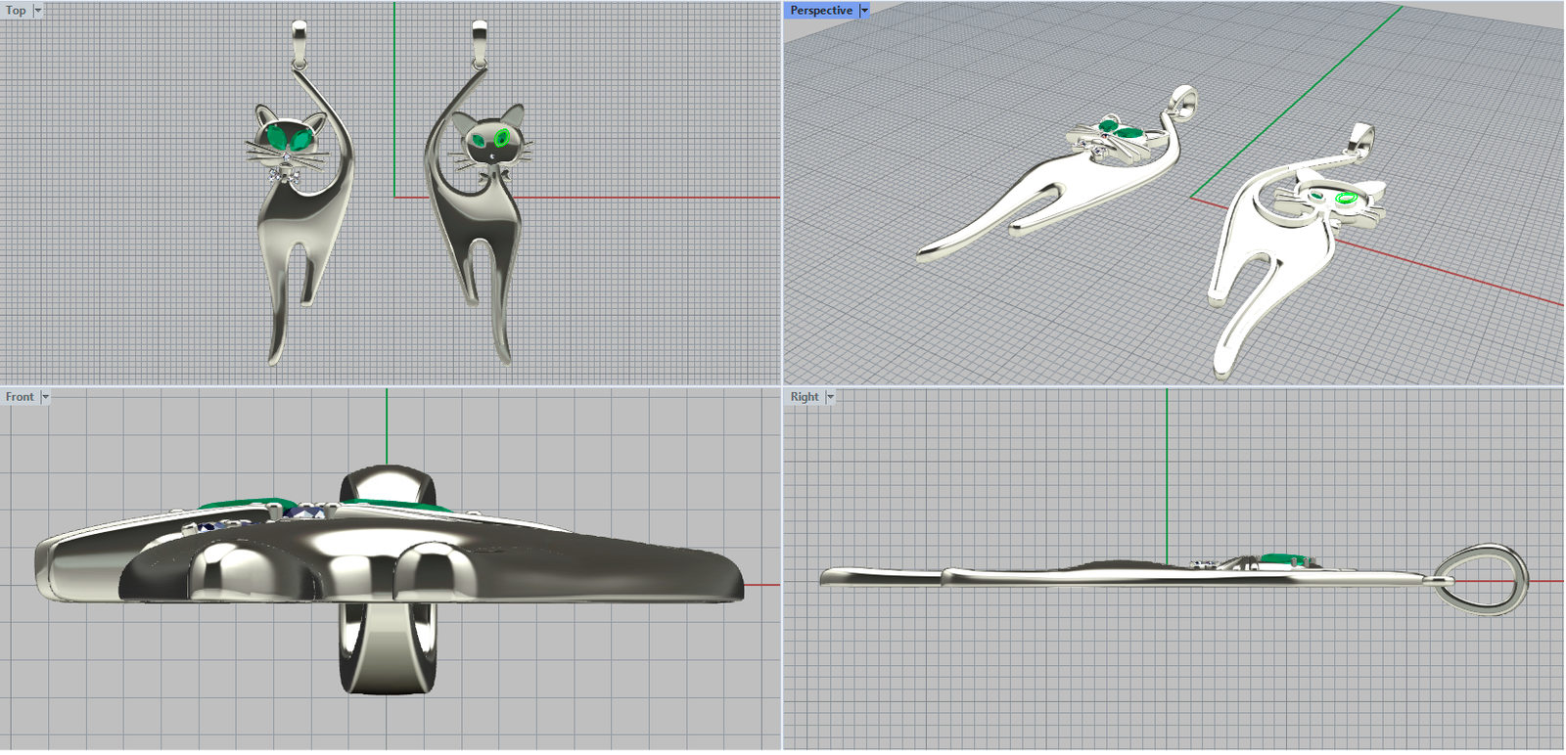Expand the Perspective viewport menu arrow

coord(864,11)
